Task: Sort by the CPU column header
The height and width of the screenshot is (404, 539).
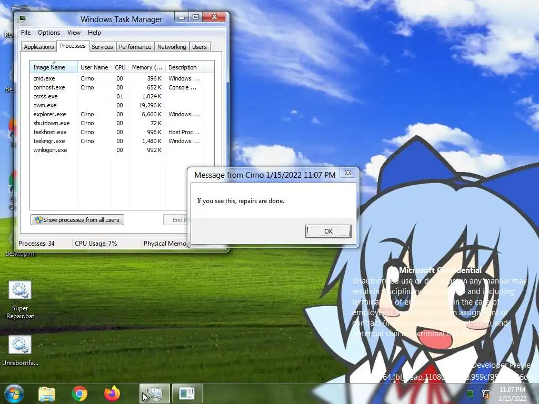Action: [120, 67]
